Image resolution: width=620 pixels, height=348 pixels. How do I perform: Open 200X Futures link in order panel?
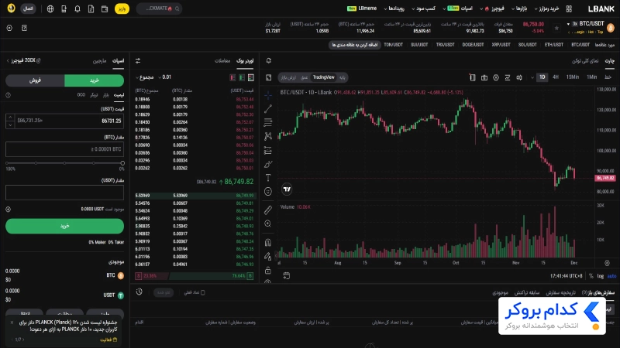tap(24, 60)
